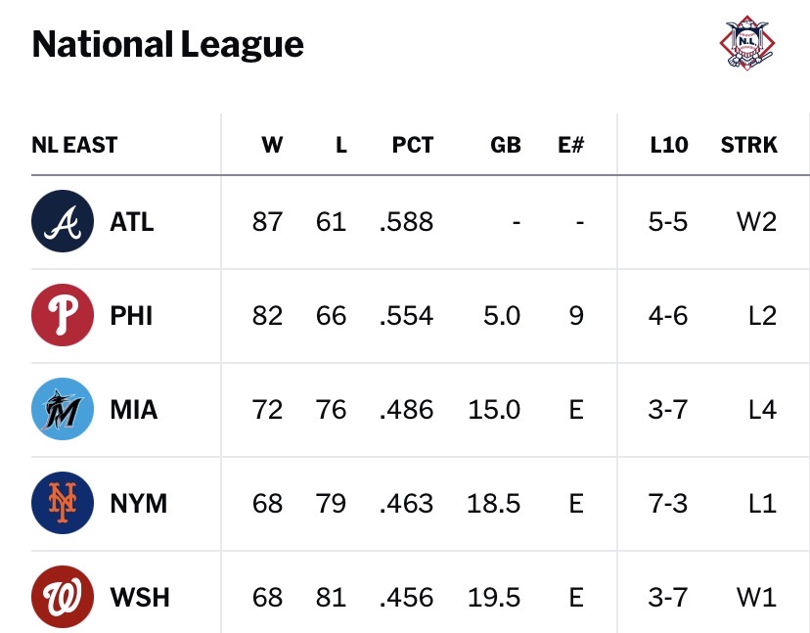
Task: Open the PHI team link
Action: (x=131, y=316)
